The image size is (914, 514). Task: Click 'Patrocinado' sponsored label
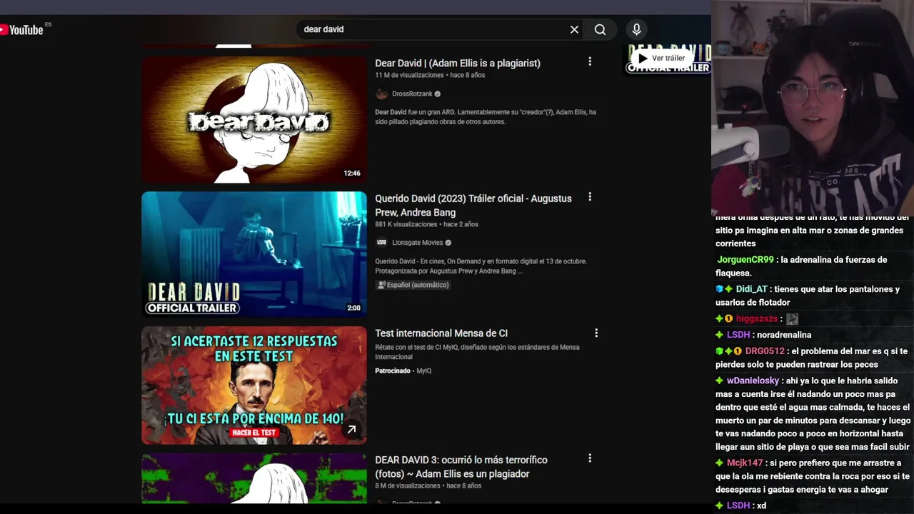pos(393,371)
